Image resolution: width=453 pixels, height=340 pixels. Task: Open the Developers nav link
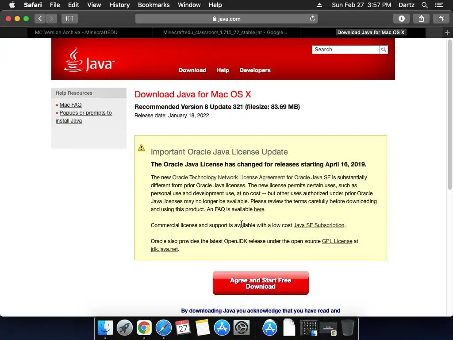(255, 70)
